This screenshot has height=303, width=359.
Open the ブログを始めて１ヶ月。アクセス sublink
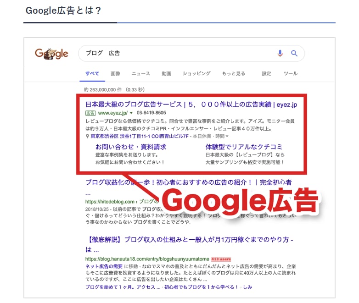pyautogui.click(x=123, y=287)
